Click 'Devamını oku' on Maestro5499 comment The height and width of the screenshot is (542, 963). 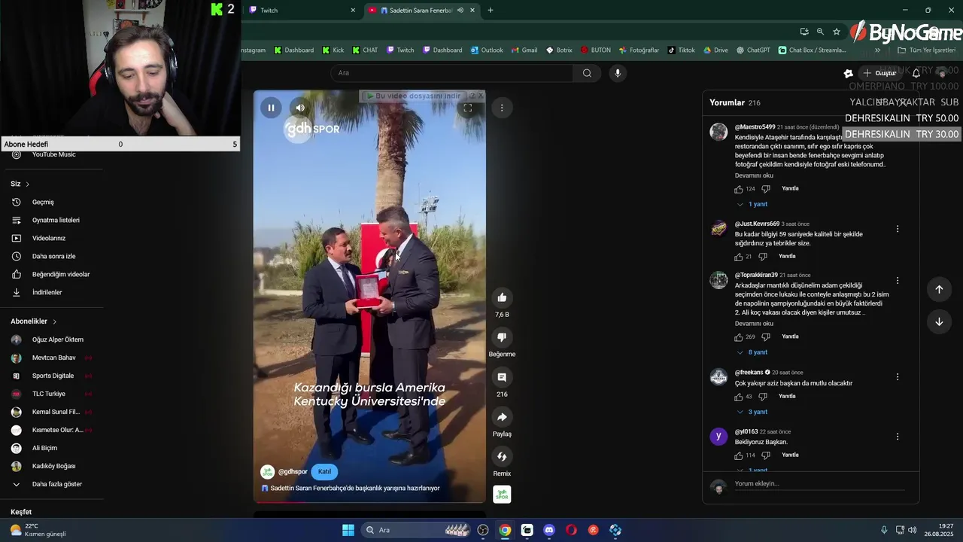(754, 175)
